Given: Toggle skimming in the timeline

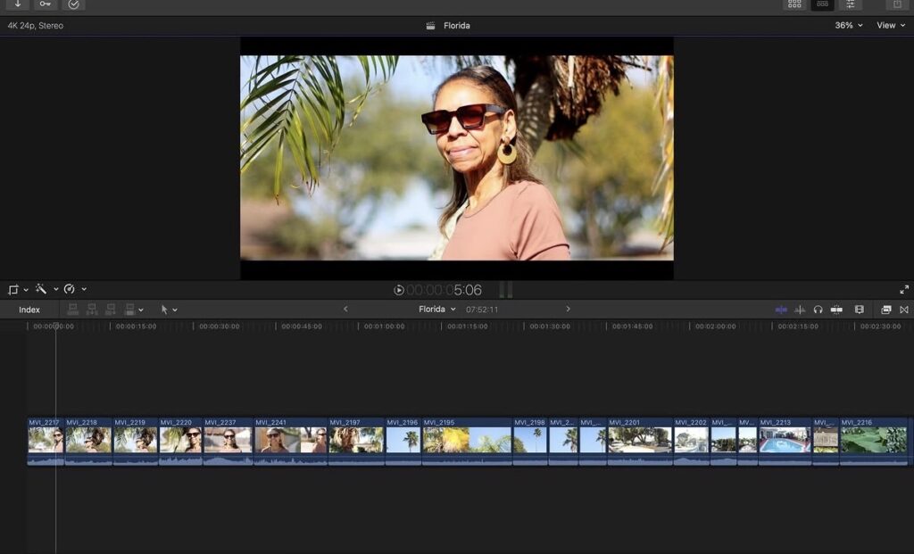Looking at the screenshot, I should point(781,310).
